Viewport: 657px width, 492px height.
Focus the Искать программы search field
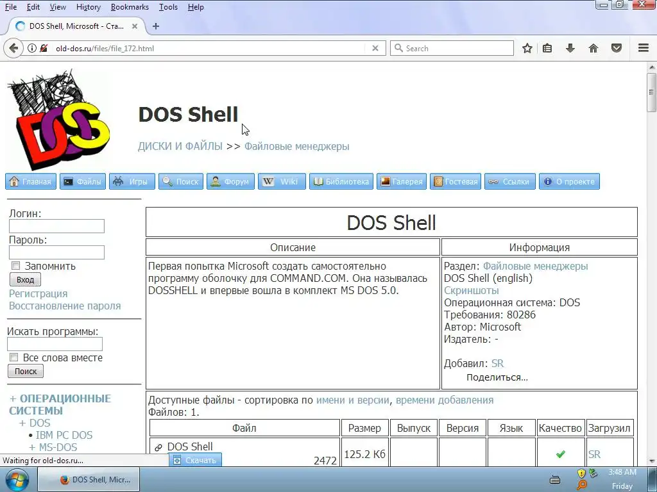click(x=55, y=344)
